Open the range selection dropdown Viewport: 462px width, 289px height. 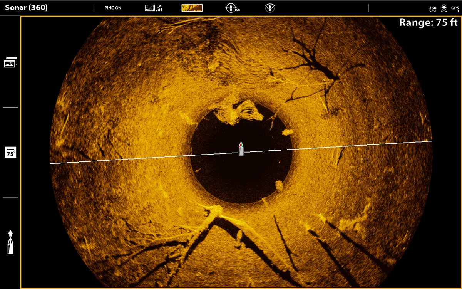click(429, 22)
